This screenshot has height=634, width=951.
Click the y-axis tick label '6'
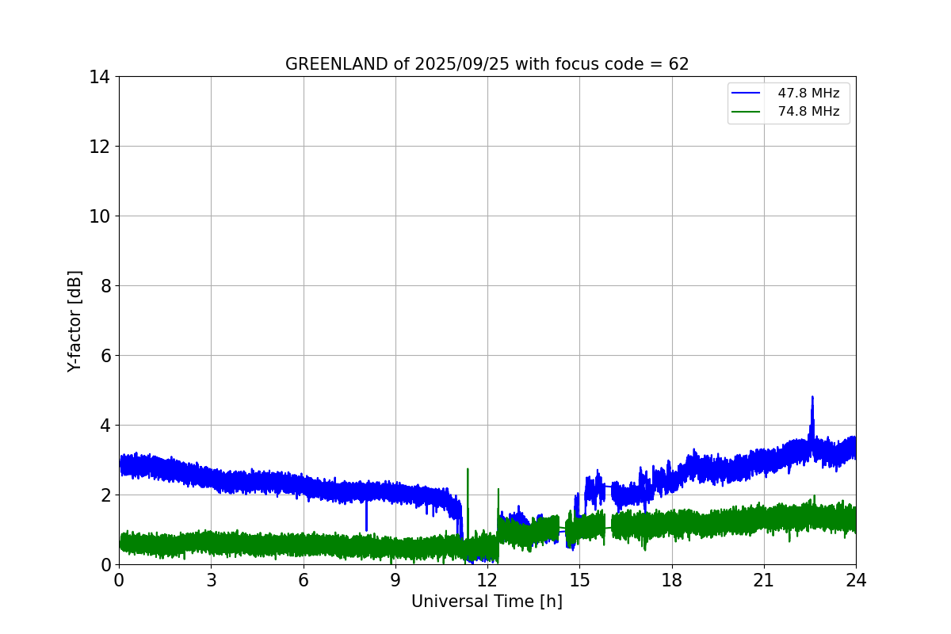(x=104, y=356)
